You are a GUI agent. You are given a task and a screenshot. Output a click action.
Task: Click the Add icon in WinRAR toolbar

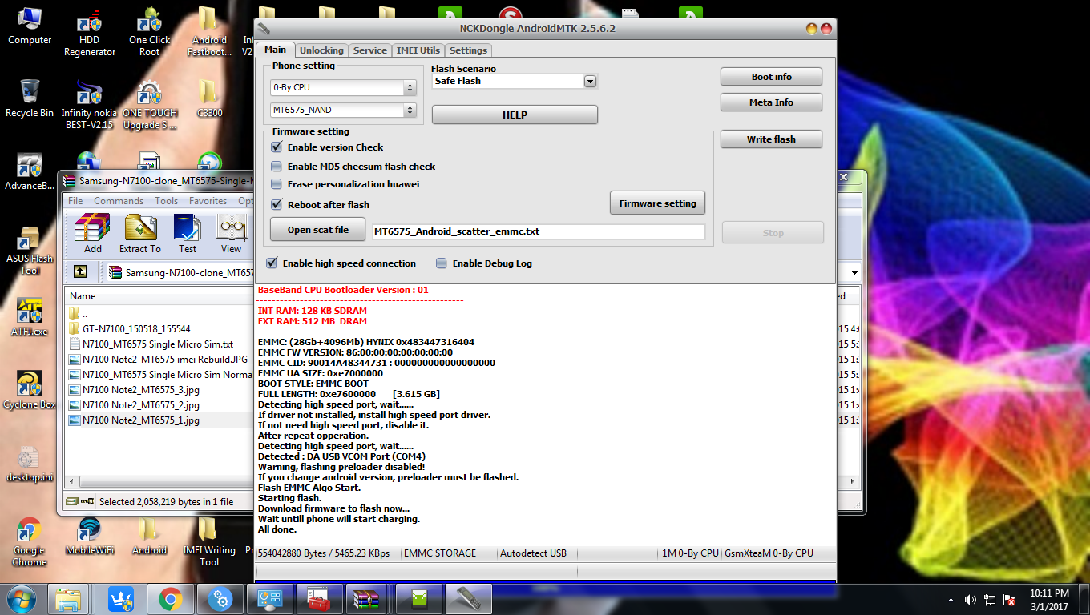click(x=92, y=233)
